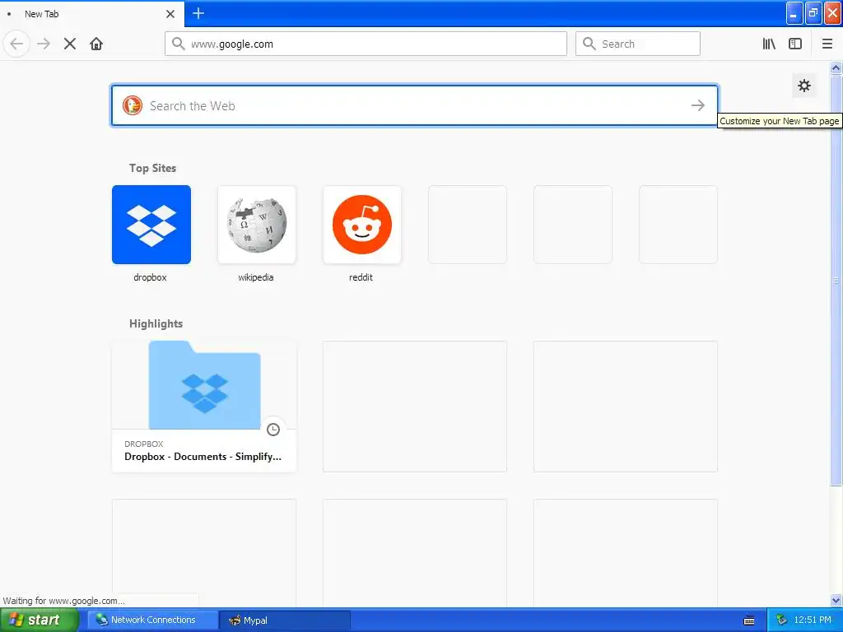Click the 12:51 PM clock

pos(813,620)
